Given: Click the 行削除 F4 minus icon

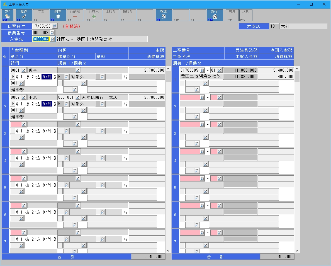Looking at the screenshot, I should (75, 16).
